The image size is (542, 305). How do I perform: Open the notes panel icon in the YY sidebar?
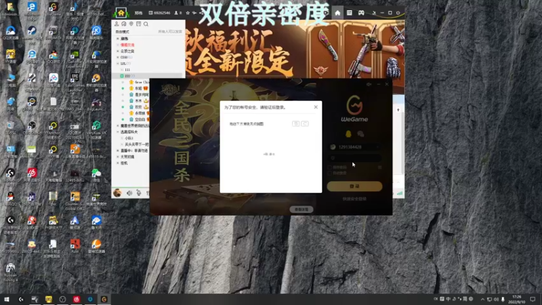(x=139, y=24)
